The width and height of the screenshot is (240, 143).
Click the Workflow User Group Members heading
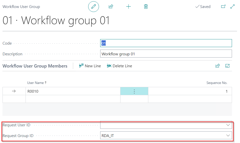[x=35, y=66]
